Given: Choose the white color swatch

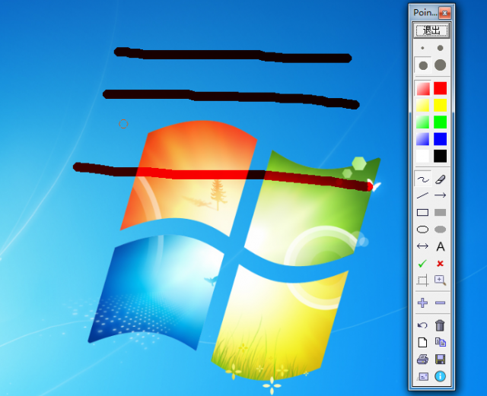Looking at the screenshot, I should [423, 156].
